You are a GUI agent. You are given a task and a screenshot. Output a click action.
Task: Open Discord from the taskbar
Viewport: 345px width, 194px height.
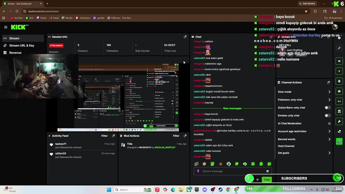pos(205,190)
